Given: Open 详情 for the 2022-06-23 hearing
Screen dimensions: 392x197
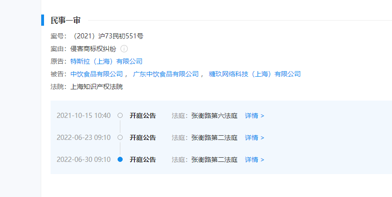Looking at the screenshot, I should [254, 138].
